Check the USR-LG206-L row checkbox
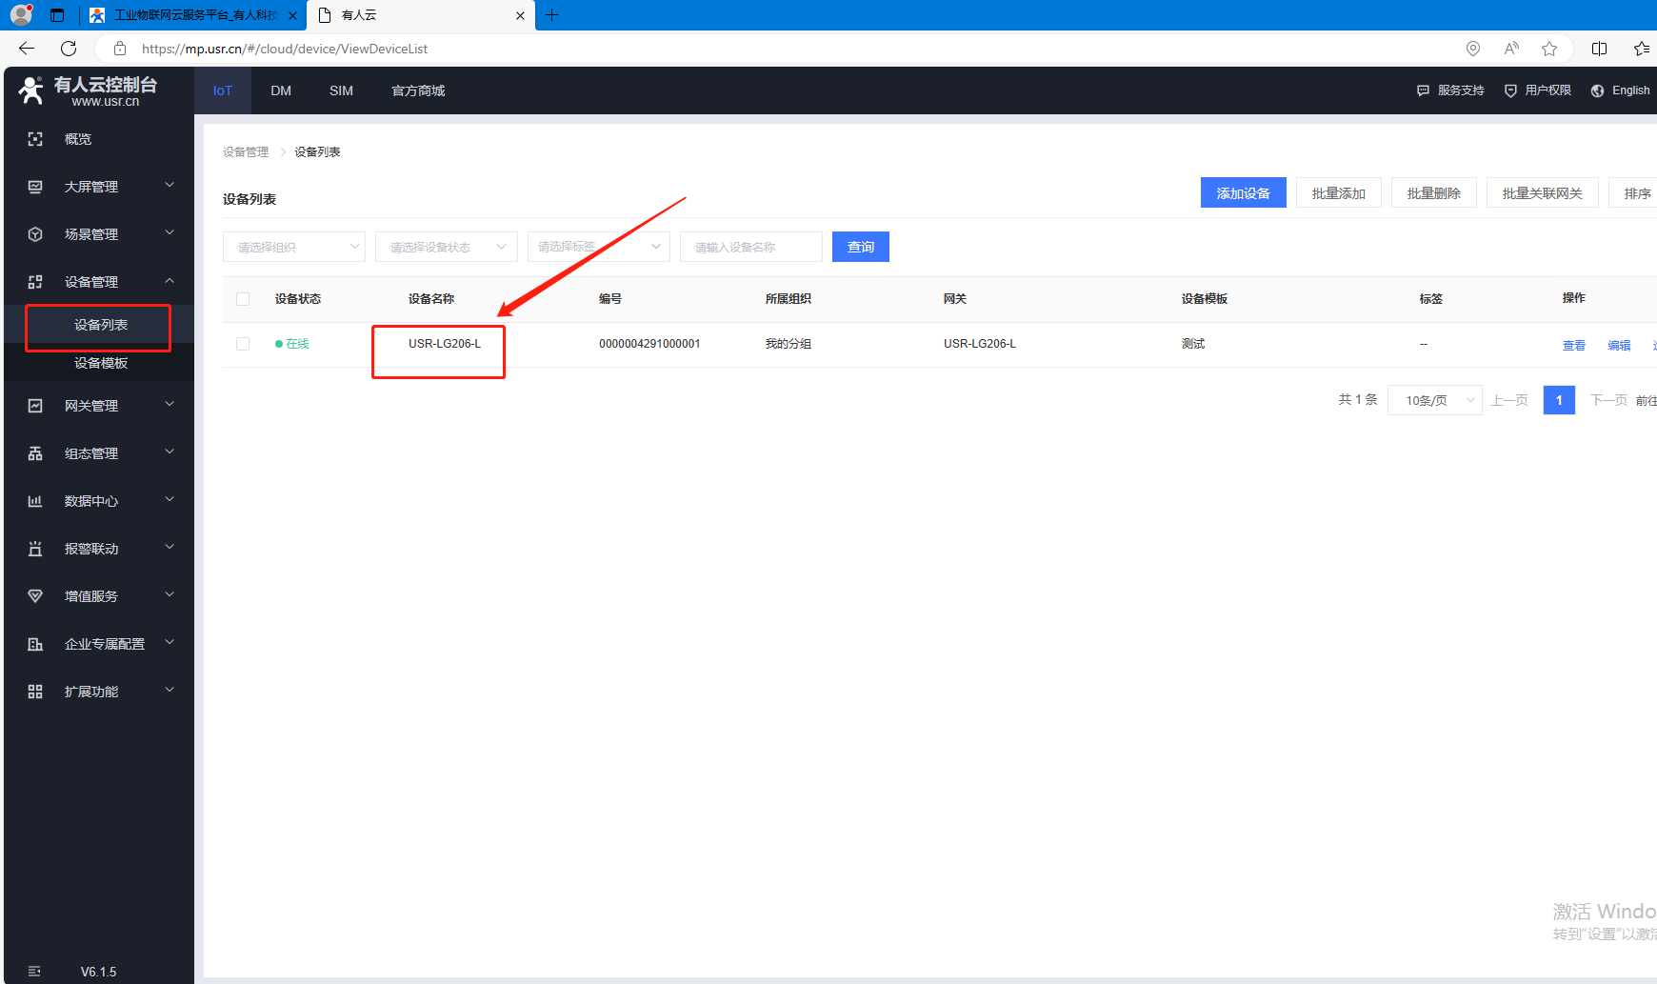 [x=243, y=344]
